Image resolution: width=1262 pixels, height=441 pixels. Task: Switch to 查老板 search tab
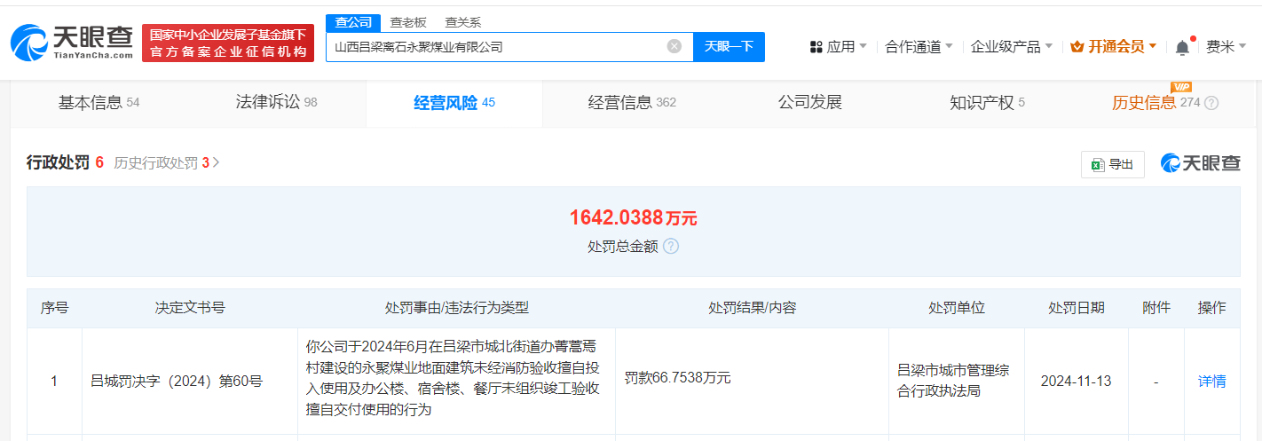coord(408,22)
